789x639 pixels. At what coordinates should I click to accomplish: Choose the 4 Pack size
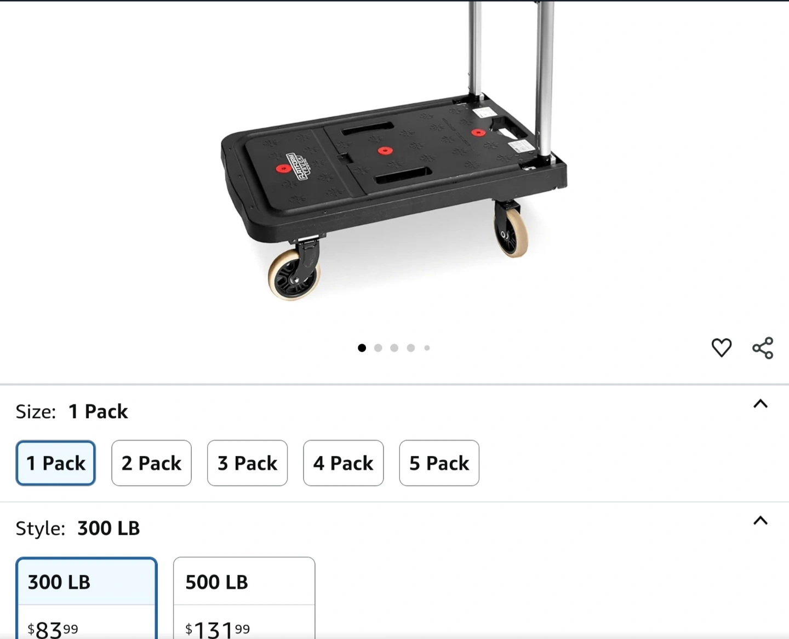coord(343,463)
